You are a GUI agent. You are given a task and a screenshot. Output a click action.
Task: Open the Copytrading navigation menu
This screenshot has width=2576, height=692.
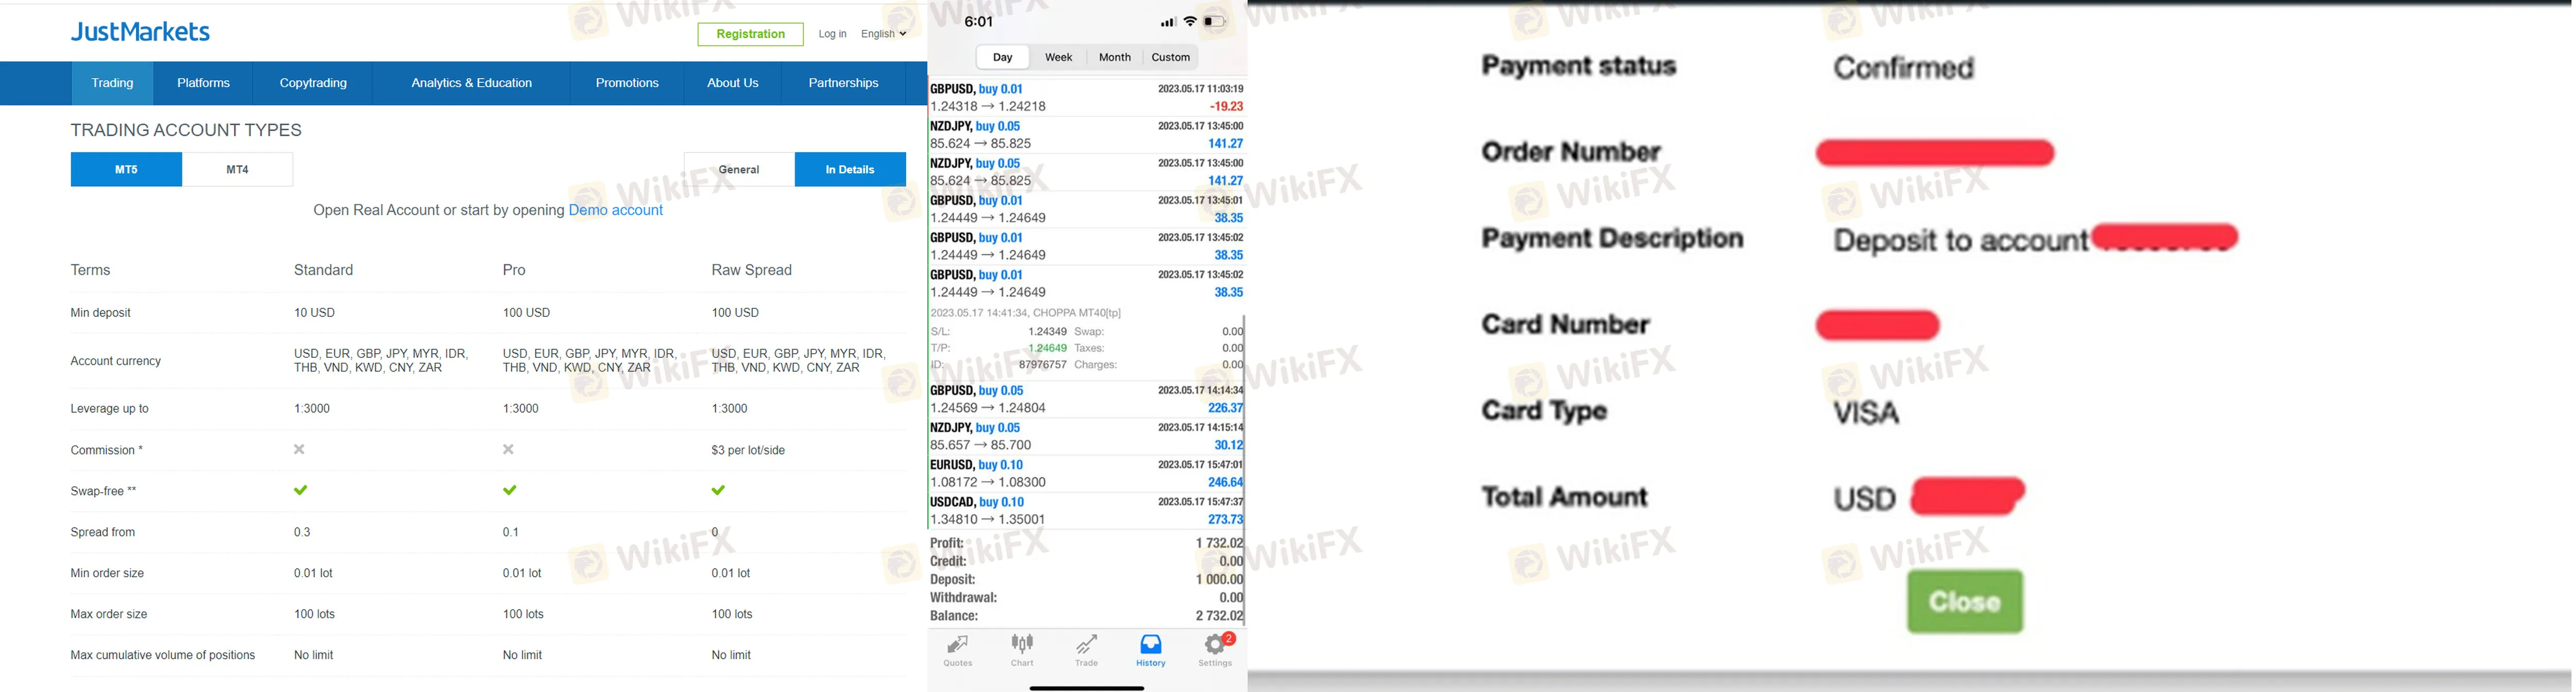313,83
